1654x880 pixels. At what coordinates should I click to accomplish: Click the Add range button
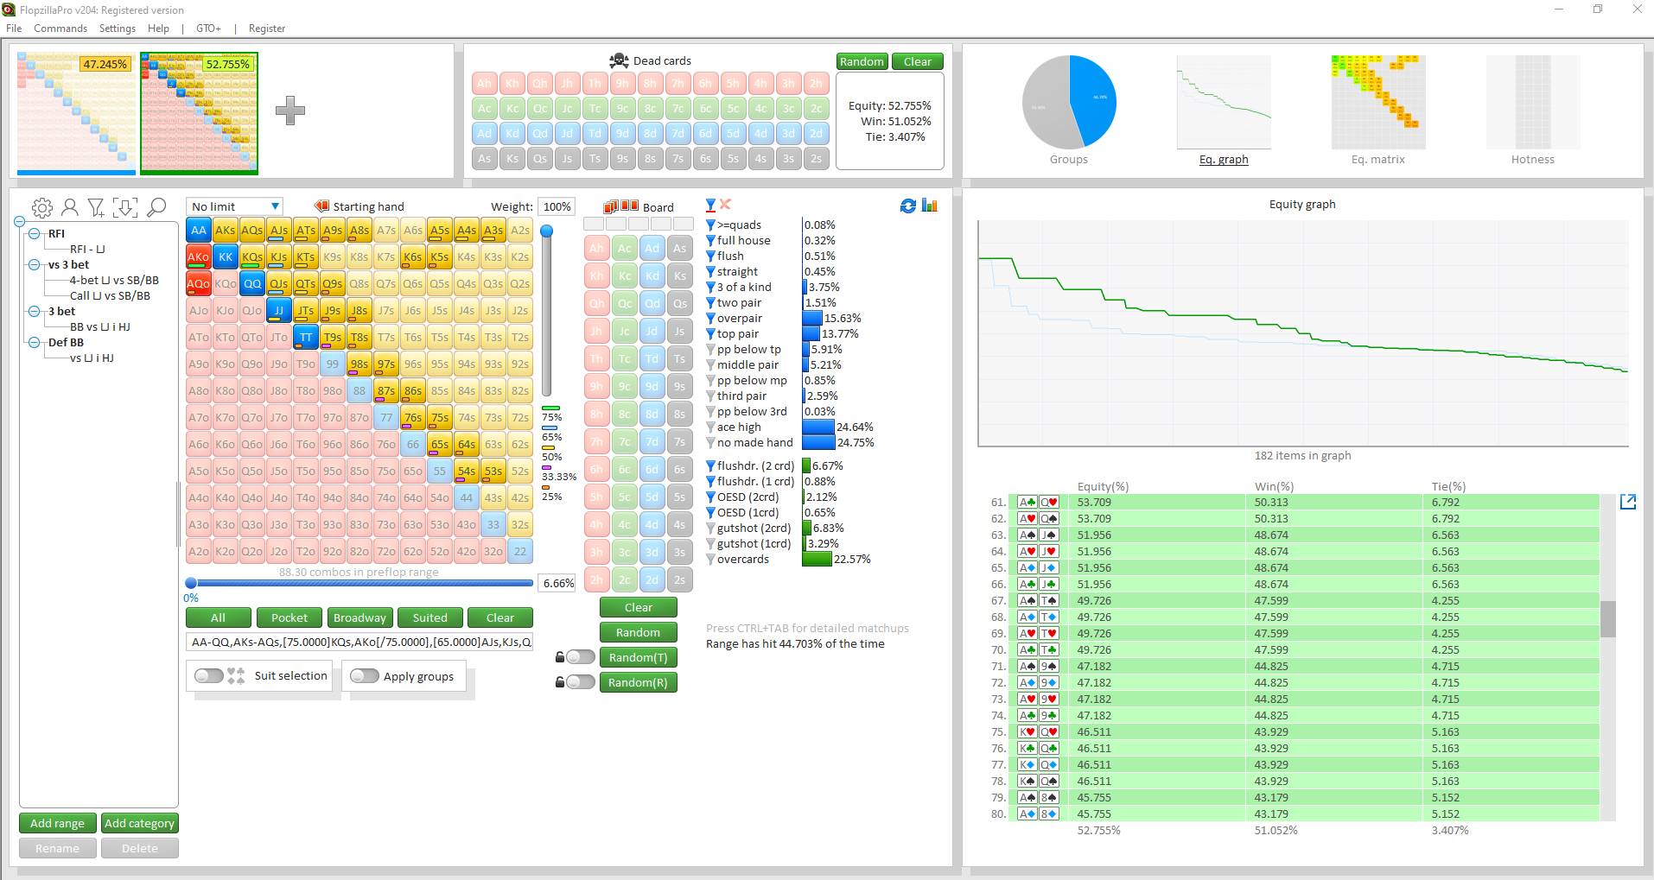(x=57, y=823)
